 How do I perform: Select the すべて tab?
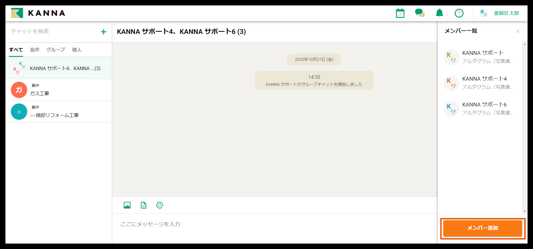16,50
